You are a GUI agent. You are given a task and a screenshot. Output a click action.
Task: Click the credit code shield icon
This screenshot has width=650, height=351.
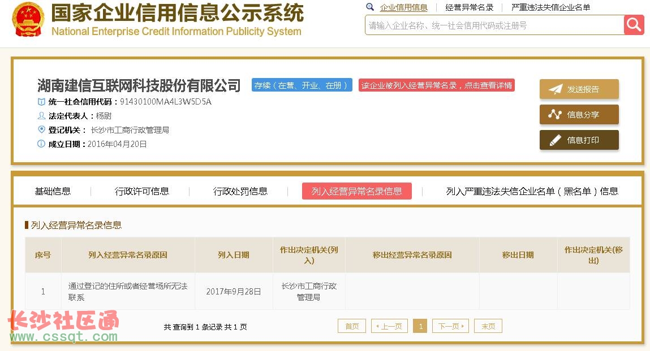pyautogui.click(x=41, y=102)
